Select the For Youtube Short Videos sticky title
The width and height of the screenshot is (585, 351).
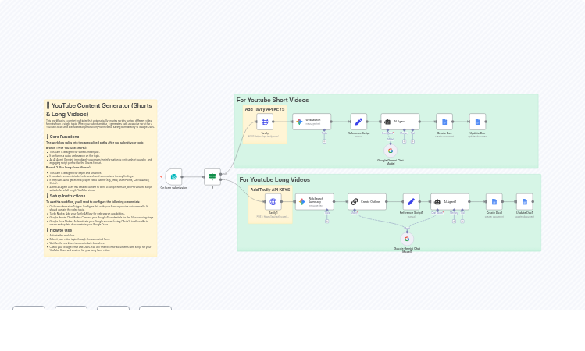point(273,100)
